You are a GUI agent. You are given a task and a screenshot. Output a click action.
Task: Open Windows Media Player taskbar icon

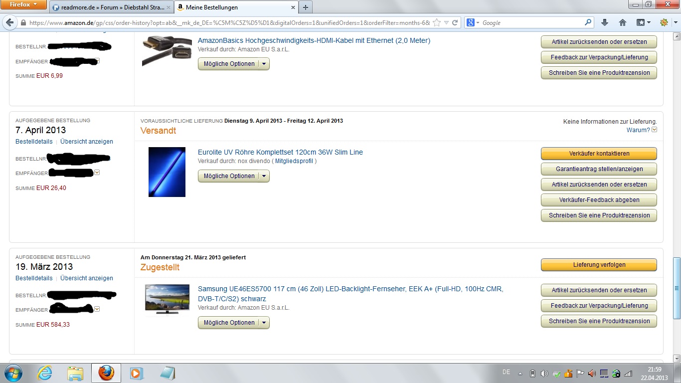[x=136, y=373]
